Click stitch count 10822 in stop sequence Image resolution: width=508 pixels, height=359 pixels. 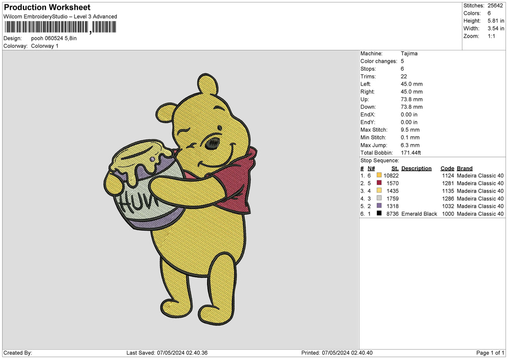pos(391,176)
